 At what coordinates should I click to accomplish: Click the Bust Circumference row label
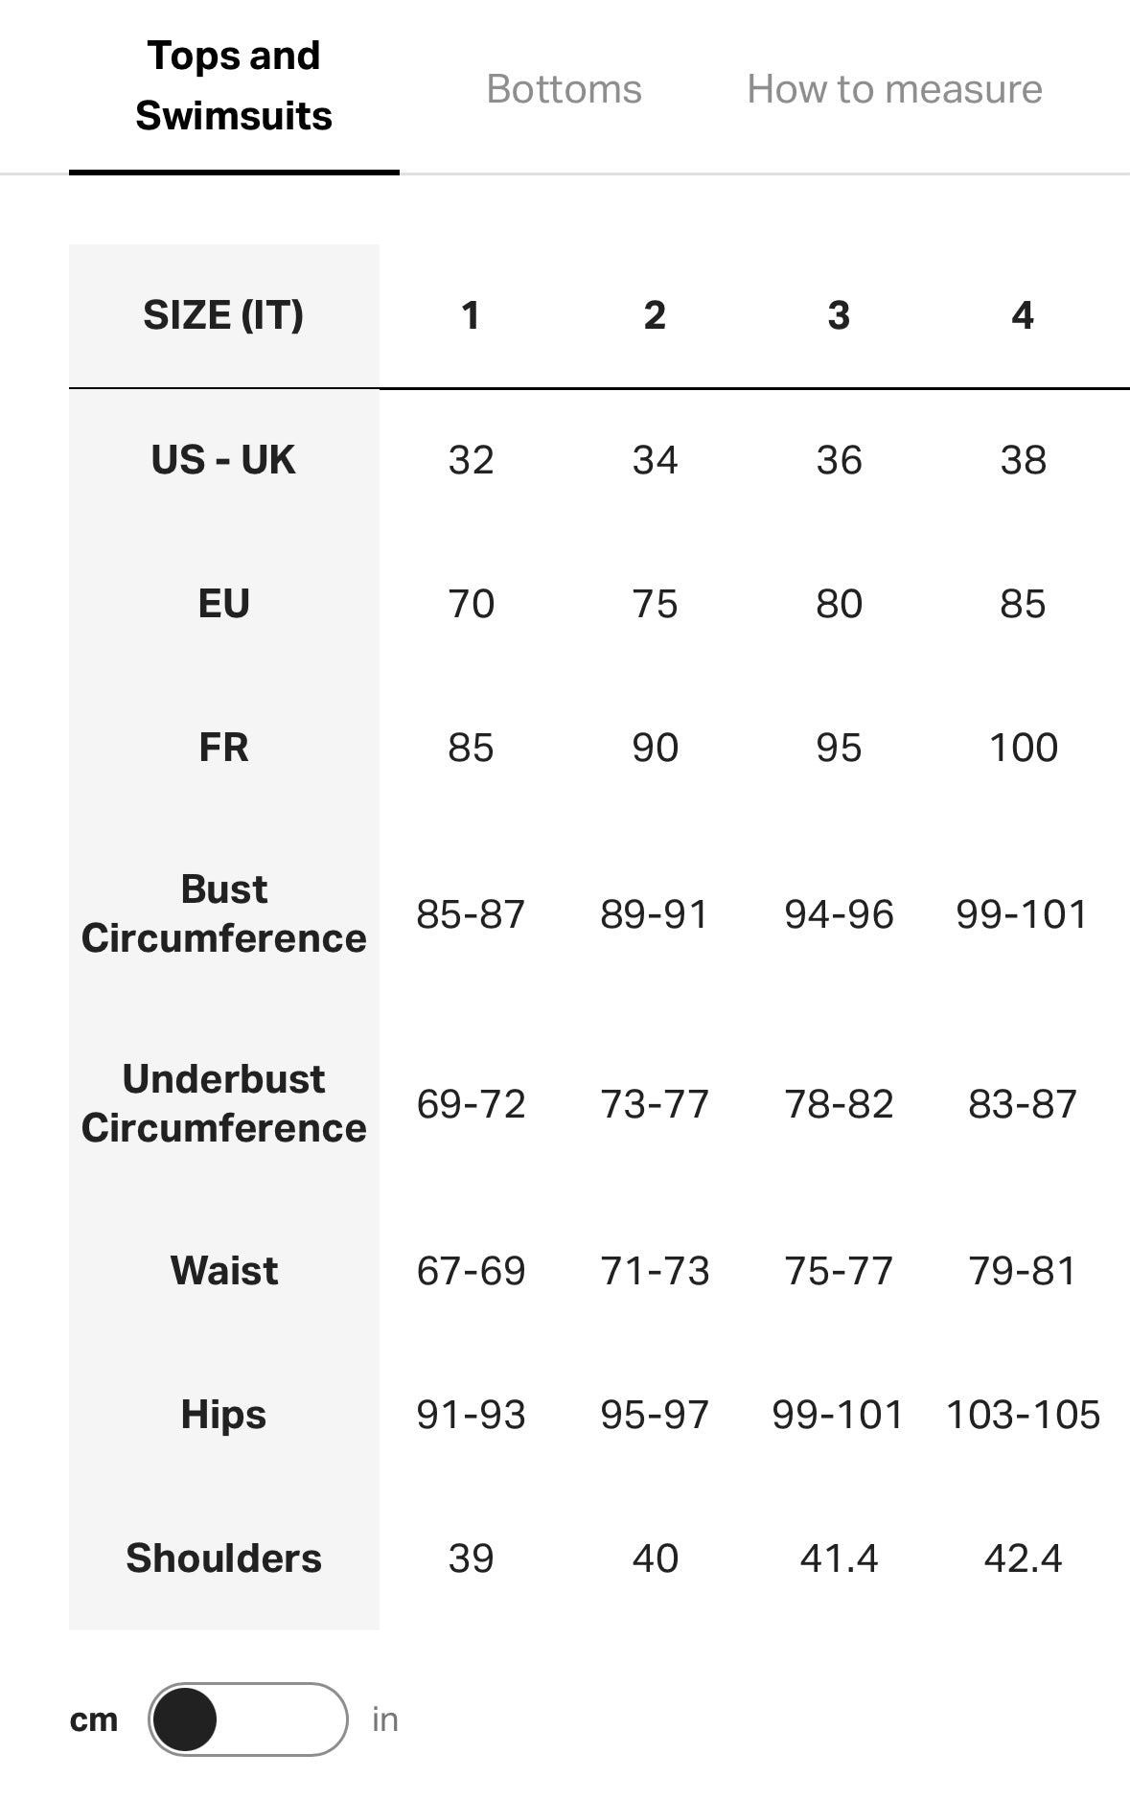coord(223,913)
